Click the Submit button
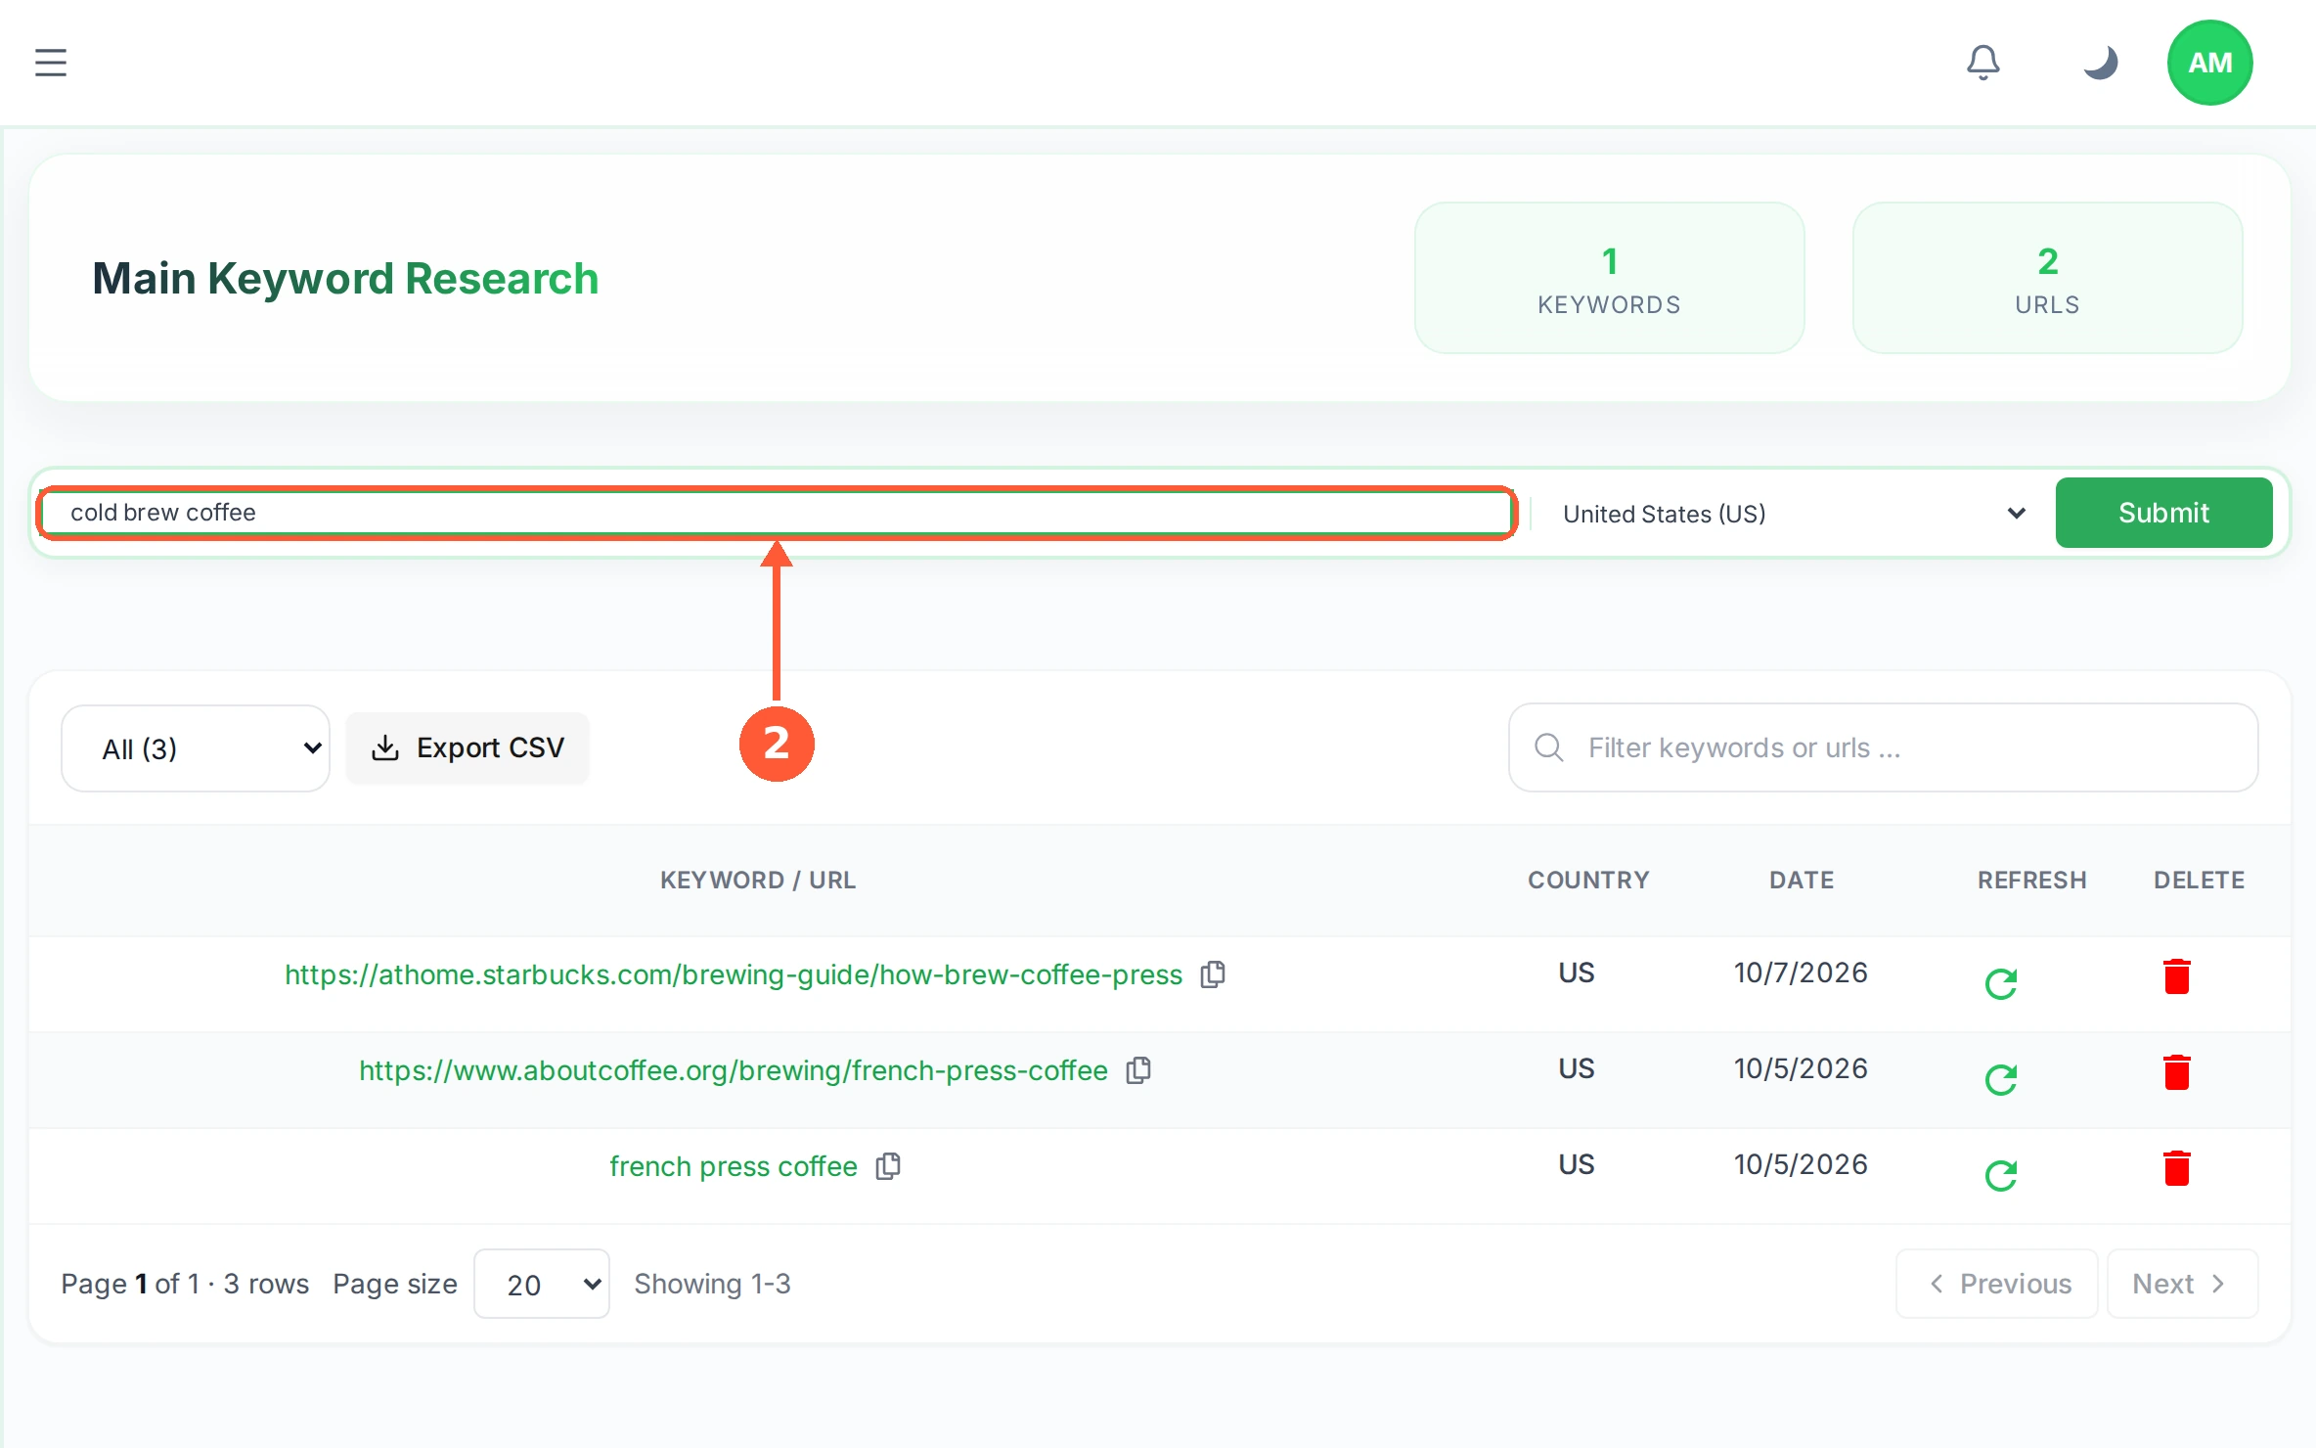 [x=2163, y=513]
